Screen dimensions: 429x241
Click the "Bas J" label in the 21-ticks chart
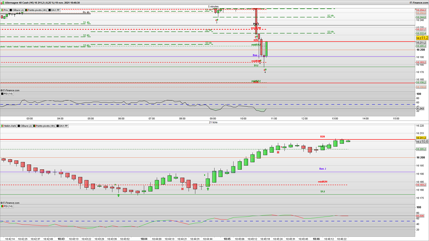pos(322,169)
